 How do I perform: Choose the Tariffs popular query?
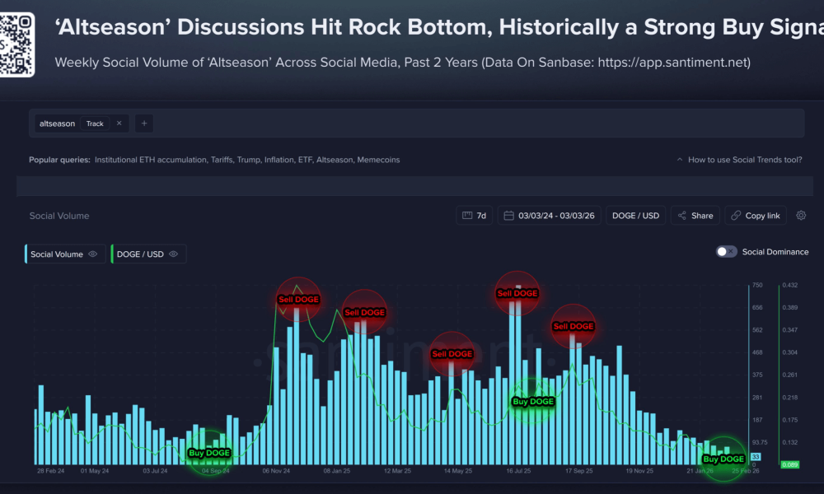[222, 160]
